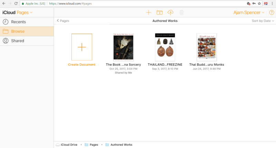Click the browser forward arrow

point(10,3)
